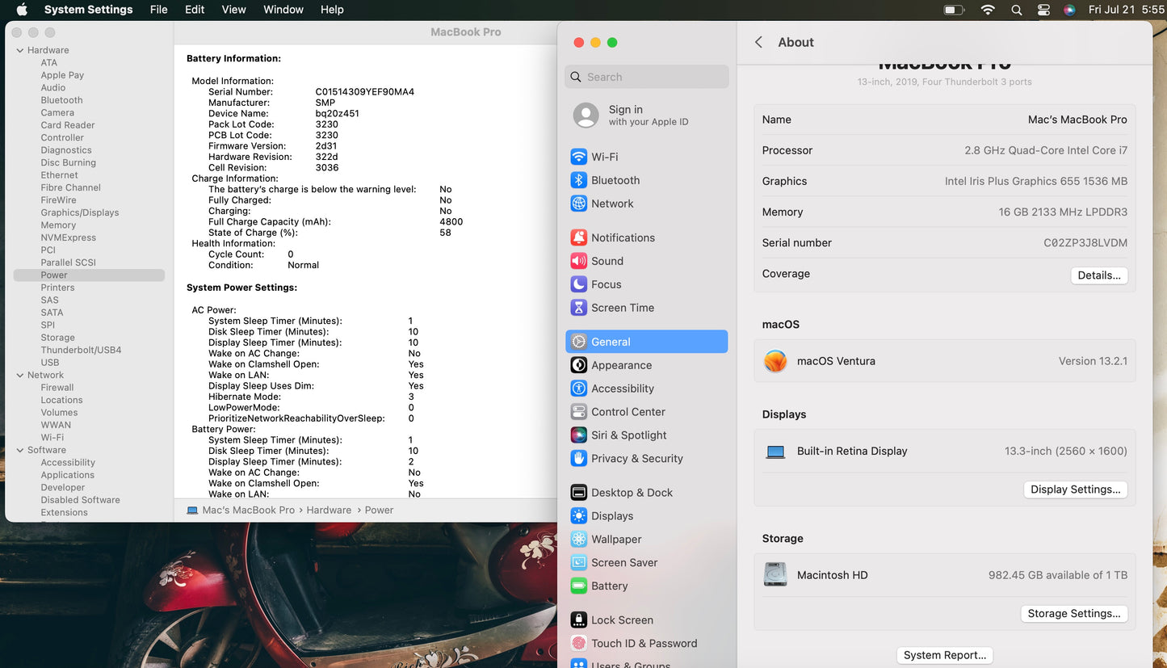The image size is (1167, 668).
Task: Click the System Settings search field
Action: tap(647, 77)
